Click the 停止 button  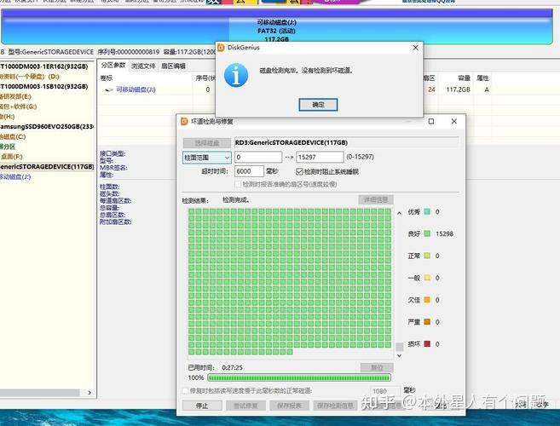(202, 406)
